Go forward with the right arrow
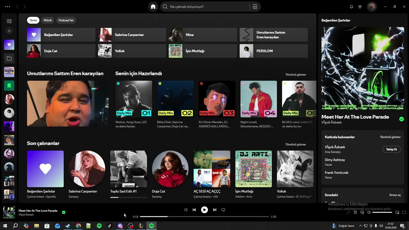409x230 pixels. (x=25, y=7)
